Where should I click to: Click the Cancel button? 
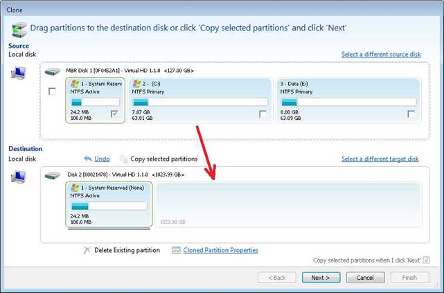tap(365, 277)
